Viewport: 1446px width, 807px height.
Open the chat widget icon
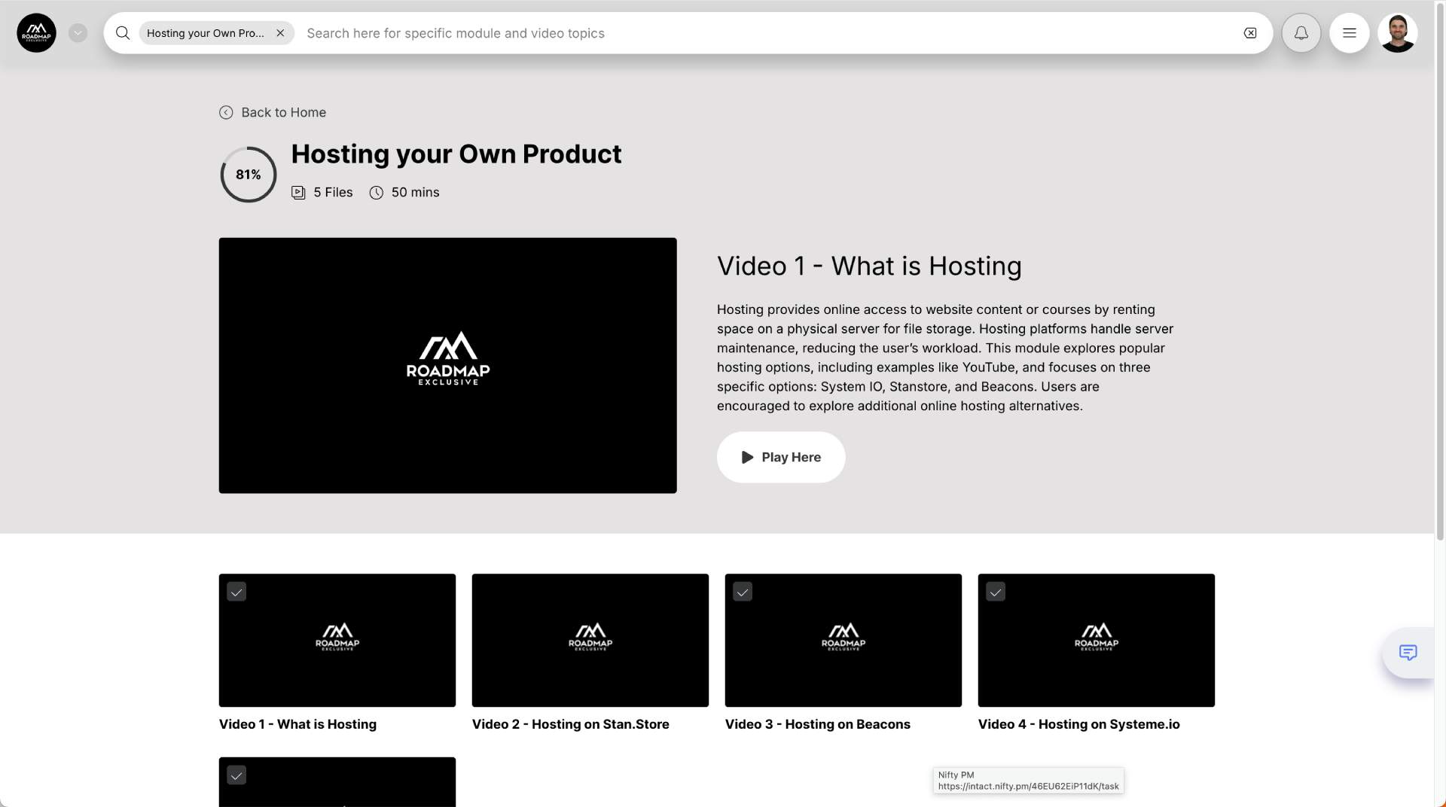[1408, 653]
